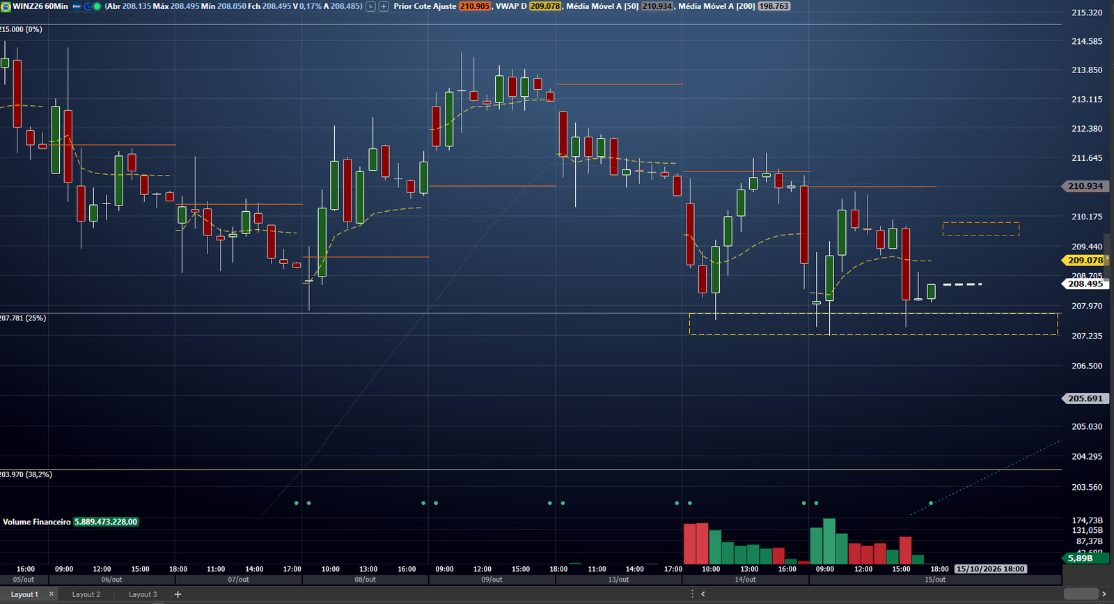Click the plus button to add indicator
Image resolution: width=1114 pixels, height=604 pixels.
click(x=384, y=6)
